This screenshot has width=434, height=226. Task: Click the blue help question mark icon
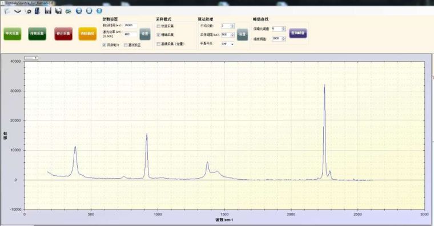point(99,11)
